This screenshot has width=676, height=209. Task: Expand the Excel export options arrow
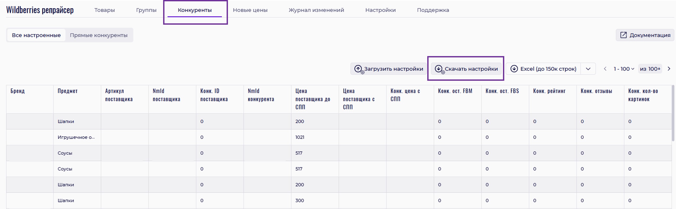tap(588, 69)
